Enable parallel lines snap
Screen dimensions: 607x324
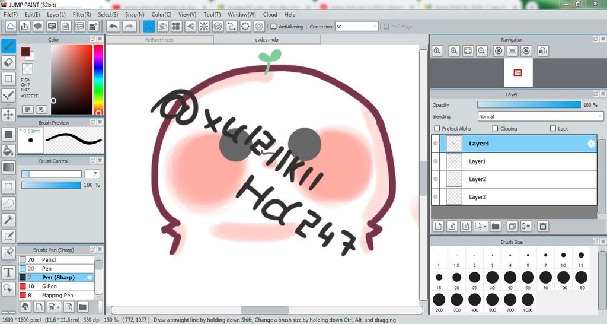click(x=162, y=26)
